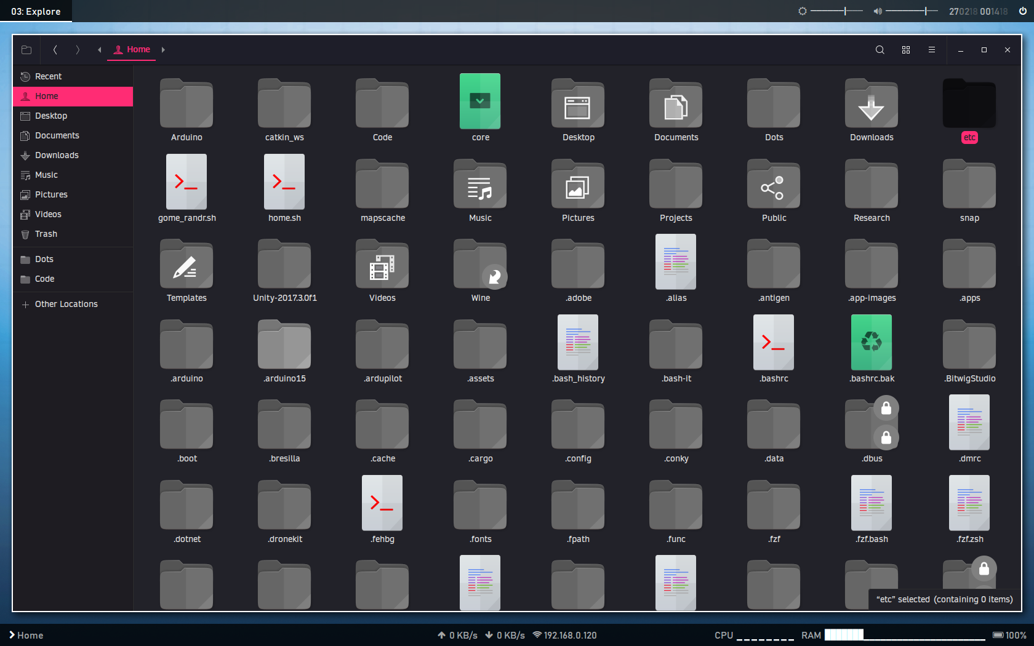The image size is (1034, 646).
Task: Select the green core file icon
Action: 480,102
